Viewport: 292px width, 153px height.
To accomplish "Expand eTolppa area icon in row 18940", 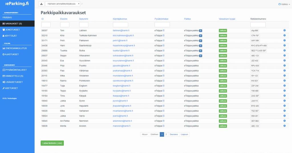I will (x=163, y=101).
